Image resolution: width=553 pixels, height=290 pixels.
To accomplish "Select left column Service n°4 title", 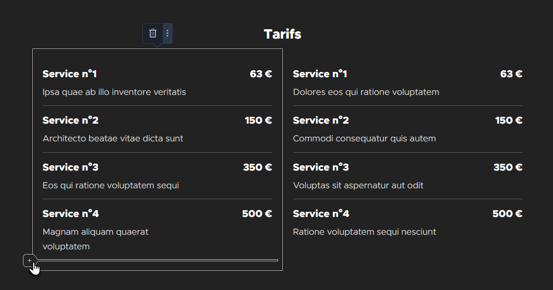I will [x=70, y=214].
